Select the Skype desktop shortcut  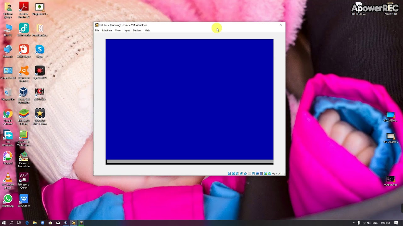tap(39, 51)
